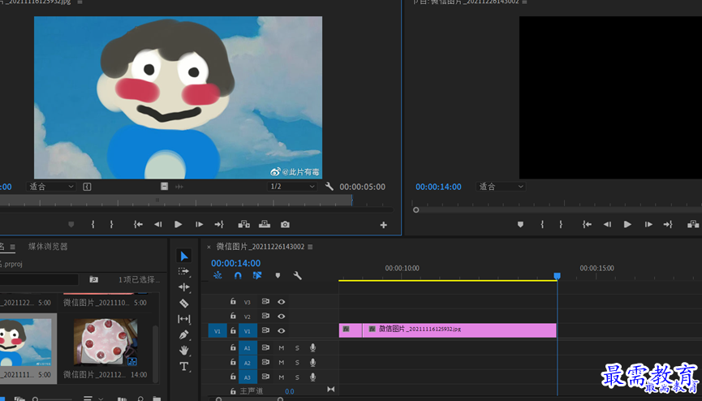Viewport: 702px width, 401px height.
Task: Mark Out point in Source monitor
Action: tap(111, 225)
